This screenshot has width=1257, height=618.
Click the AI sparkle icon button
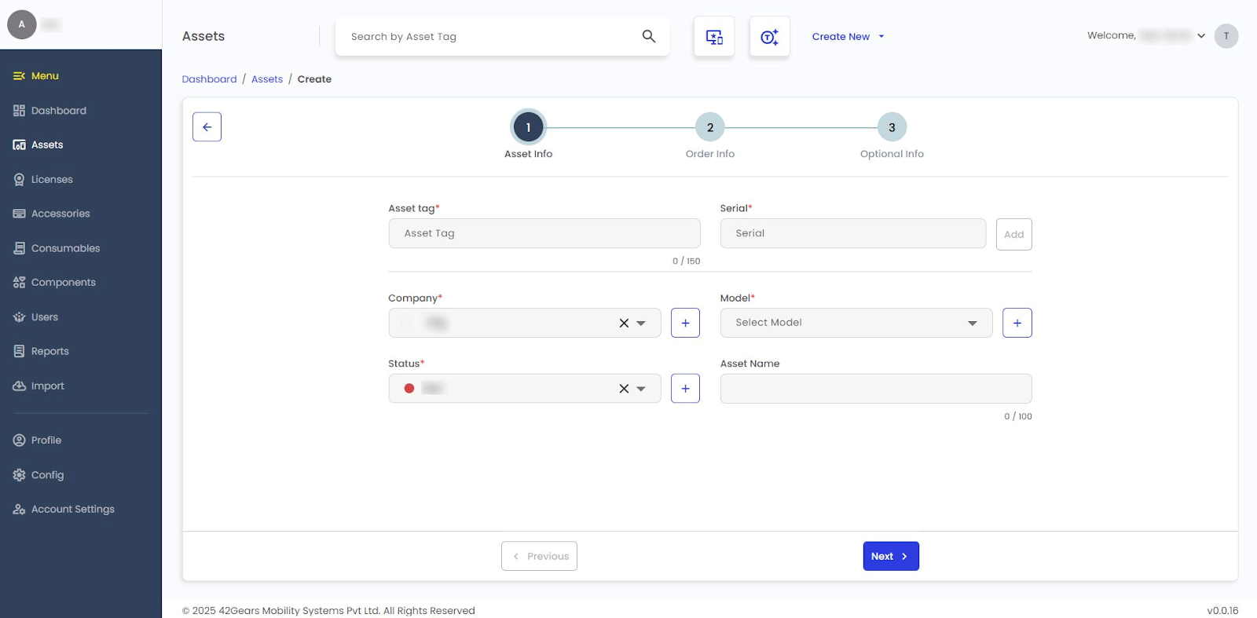click(x=769, y=37)
